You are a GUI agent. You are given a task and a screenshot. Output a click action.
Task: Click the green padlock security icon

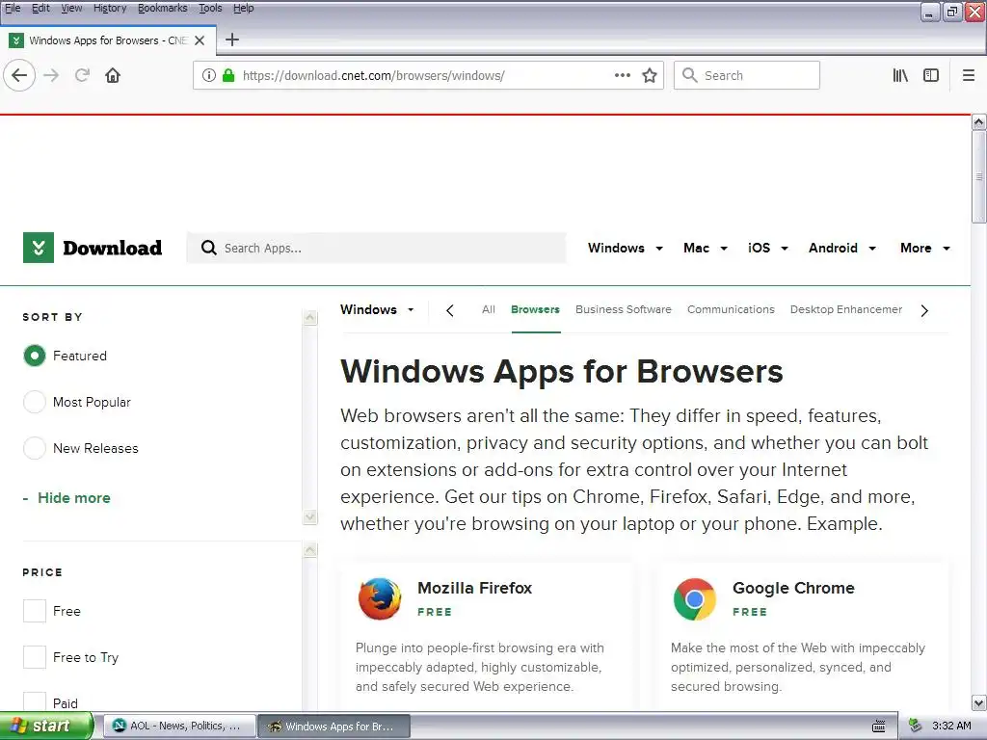coord(228,75)
